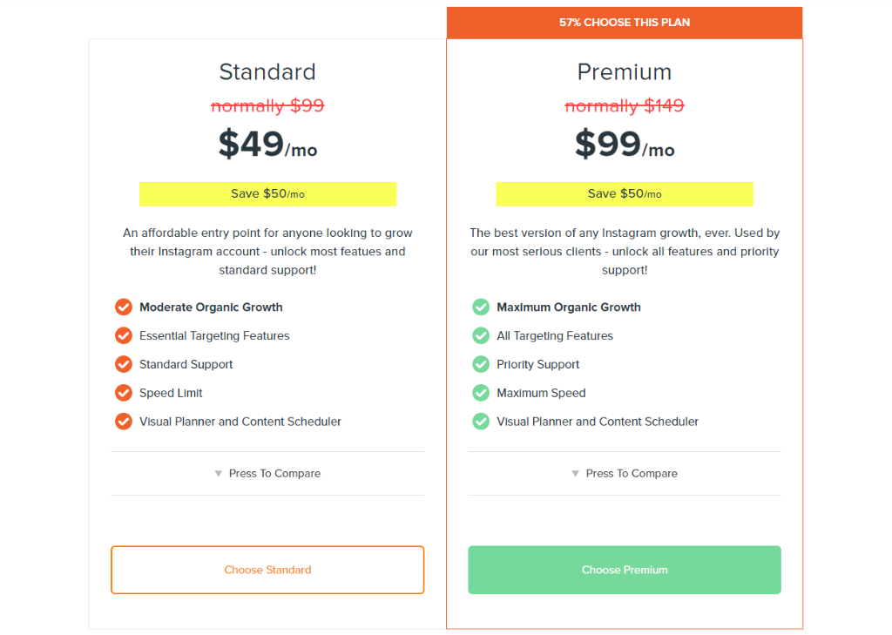Click the green checkmark beside Priority Support
This screenshot has height=635, width=892.
coord(481,364)
